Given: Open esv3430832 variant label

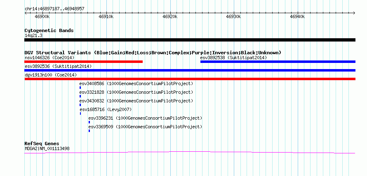Looking at the screenshot, I should [x=136, y=101].
